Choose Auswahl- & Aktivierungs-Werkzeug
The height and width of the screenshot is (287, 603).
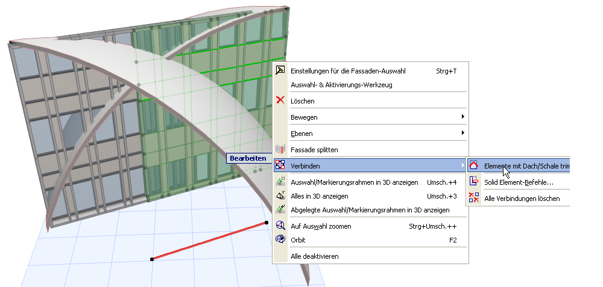coord(370,84)
